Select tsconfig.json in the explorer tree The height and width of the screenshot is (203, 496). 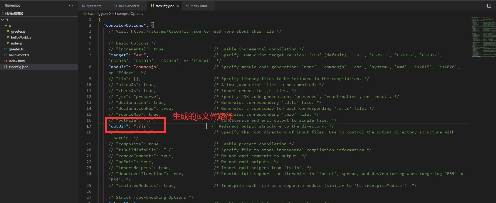[x=39, y=67]
